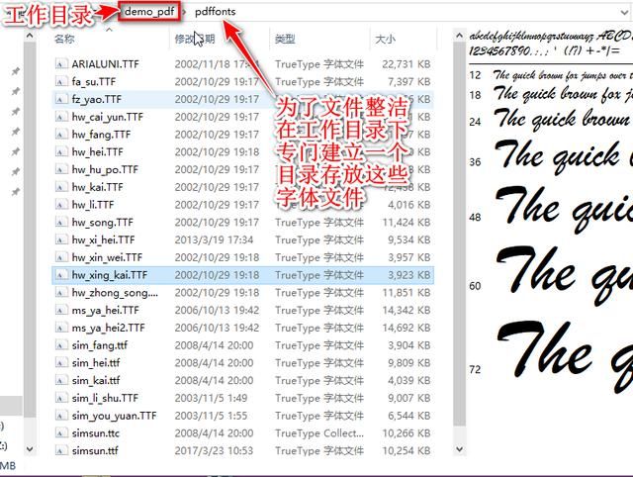Click the 72 point font preview sample

click(x=565, y=357)
